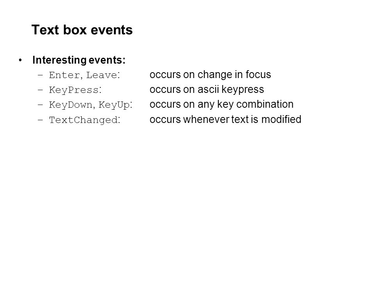The height and width of the screenshot is (281, 375).
Task: Click the KeyDown event name
Action: (71, 105)
